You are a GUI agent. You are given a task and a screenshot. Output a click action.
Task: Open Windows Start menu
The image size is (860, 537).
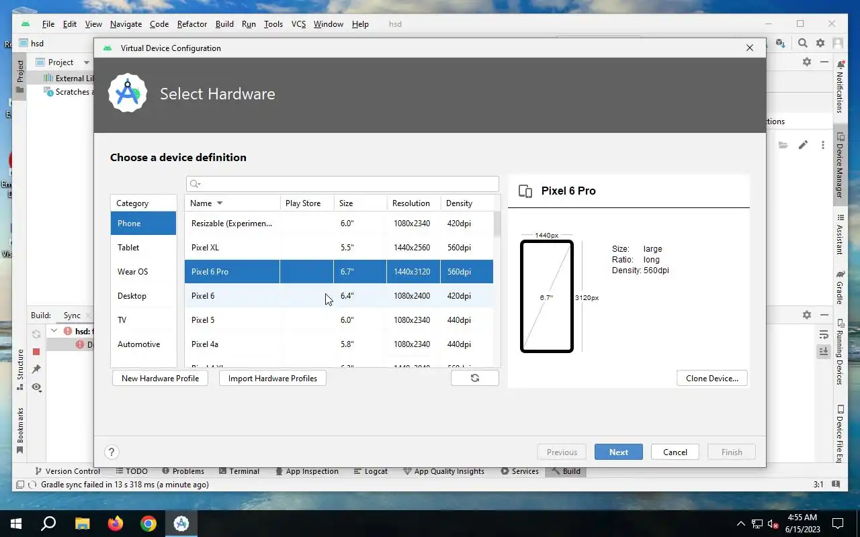click(x=16, y=524)
